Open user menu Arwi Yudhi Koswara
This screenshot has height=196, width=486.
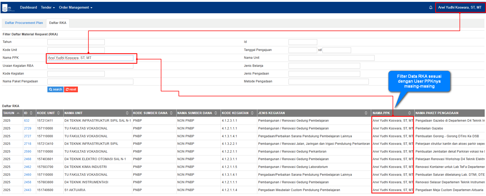click(460, 8)
